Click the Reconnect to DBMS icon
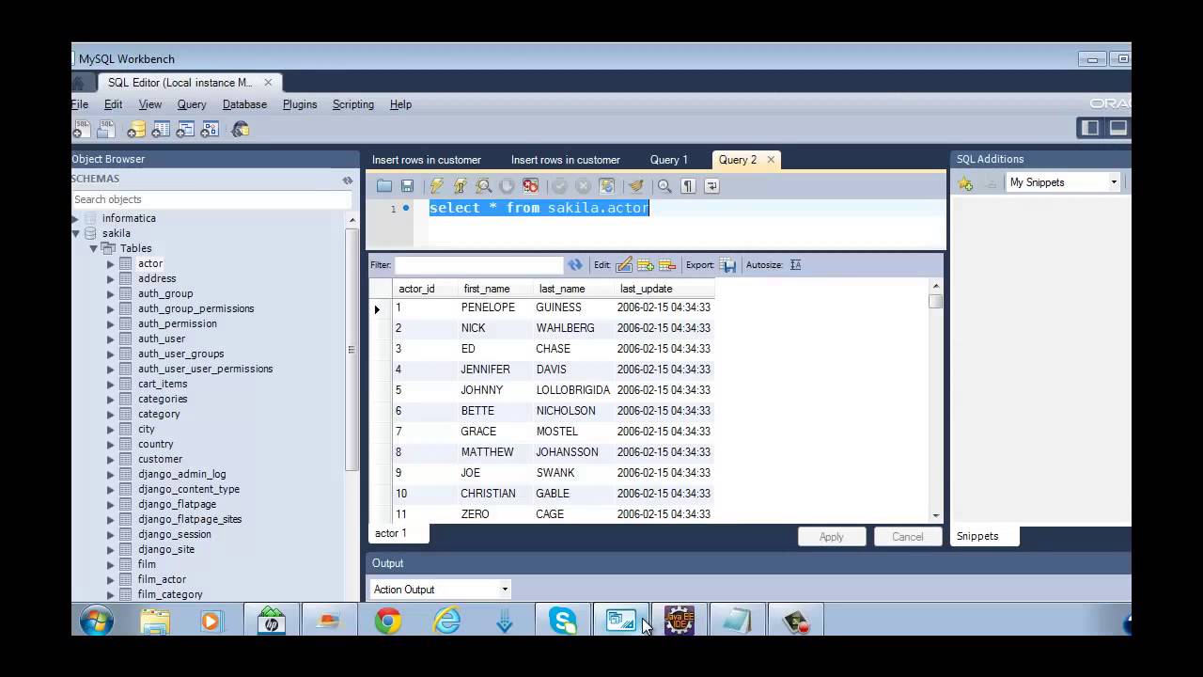The width and height of the screenshot is (1203, 677). point(240,129)
